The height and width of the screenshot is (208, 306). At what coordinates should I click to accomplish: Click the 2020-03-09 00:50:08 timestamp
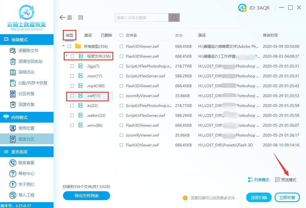click(x=281, y=47)
